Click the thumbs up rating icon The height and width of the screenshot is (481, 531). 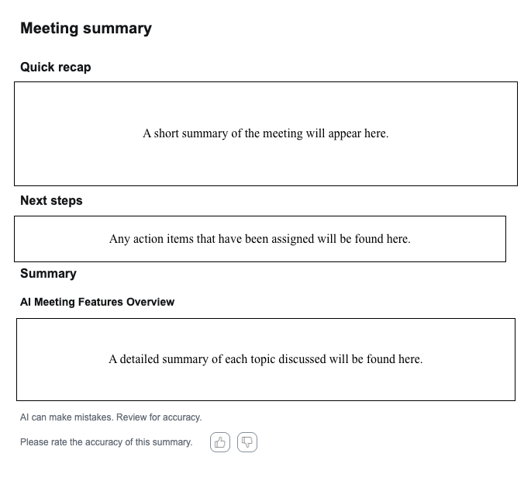point(220,442)
